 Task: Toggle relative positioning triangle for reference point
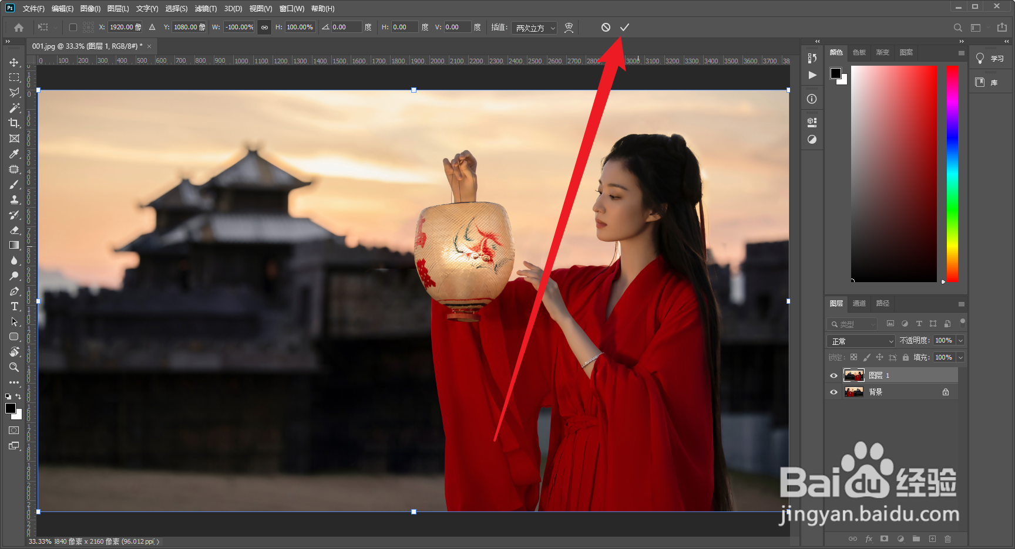coord(152,27)
